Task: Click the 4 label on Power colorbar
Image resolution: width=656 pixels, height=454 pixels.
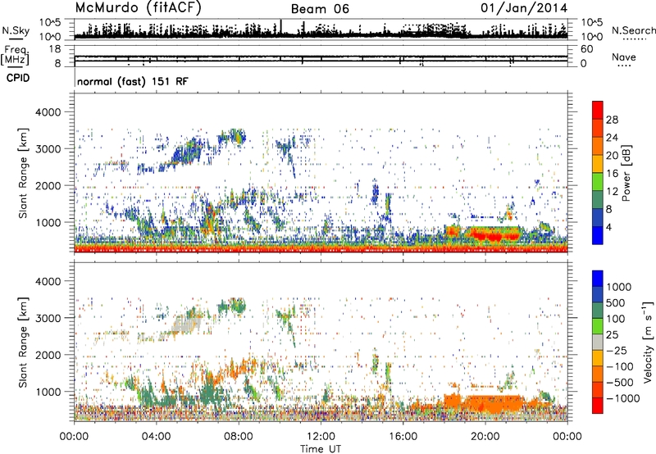Action: tap(608, 227)
